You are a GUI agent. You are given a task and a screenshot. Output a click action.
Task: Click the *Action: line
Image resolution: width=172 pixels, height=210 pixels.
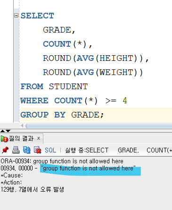click(11, 183)
